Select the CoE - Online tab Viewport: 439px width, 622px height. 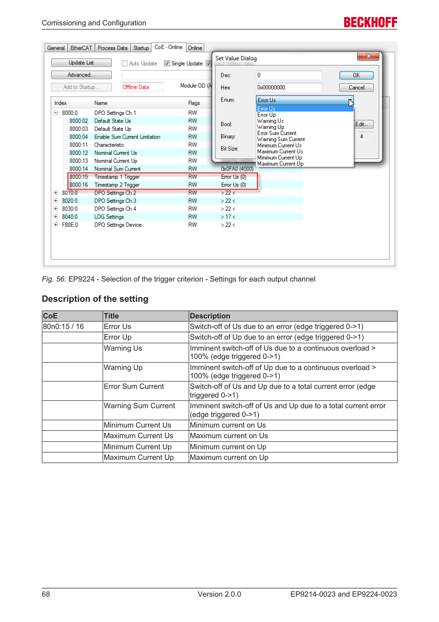168,47
